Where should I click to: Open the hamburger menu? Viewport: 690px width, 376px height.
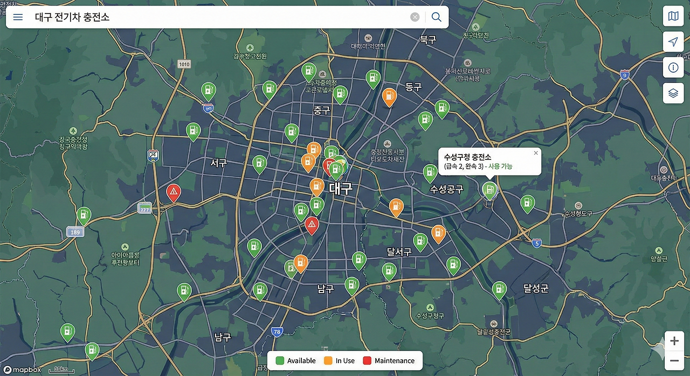pyautogui.click(x=18, y=17)
